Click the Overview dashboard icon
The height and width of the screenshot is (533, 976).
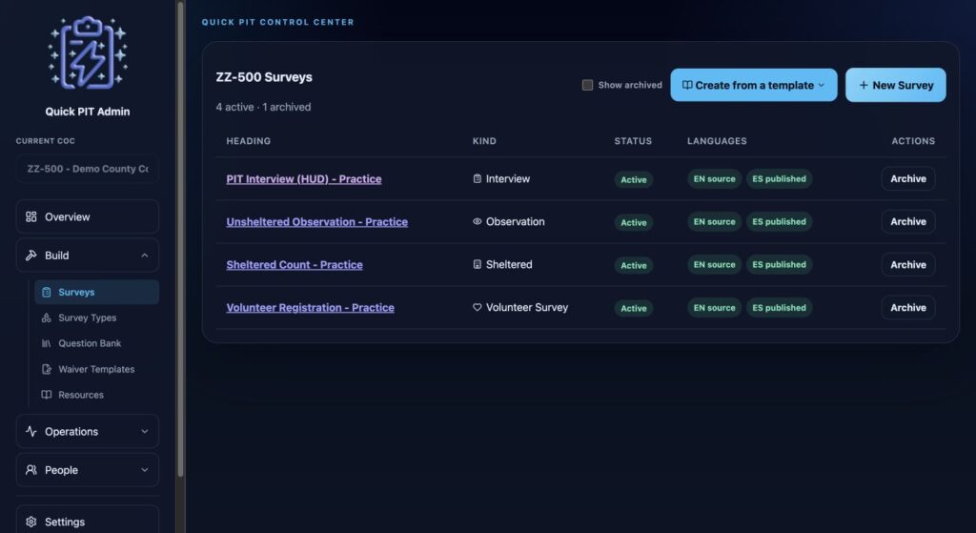31,216
